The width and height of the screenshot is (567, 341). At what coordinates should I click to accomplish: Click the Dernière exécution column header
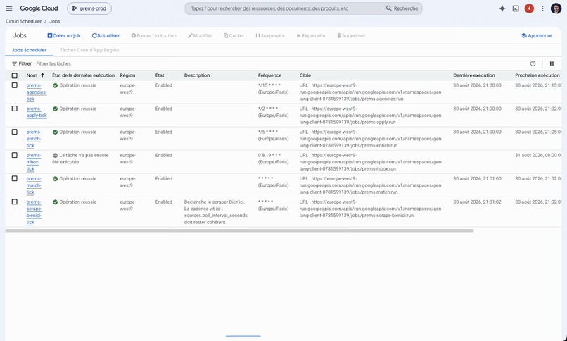[474, 75]
